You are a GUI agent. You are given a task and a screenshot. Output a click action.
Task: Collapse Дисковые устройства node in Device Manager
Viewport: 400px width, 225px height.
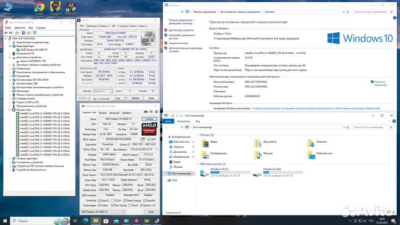10,57
